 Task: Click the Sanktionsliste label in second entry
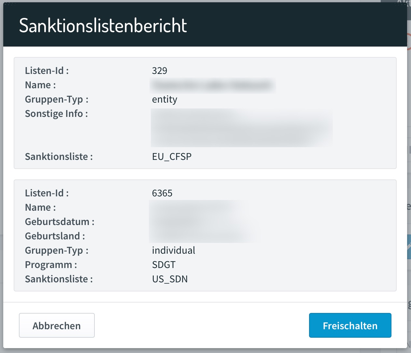pos(59,279)
